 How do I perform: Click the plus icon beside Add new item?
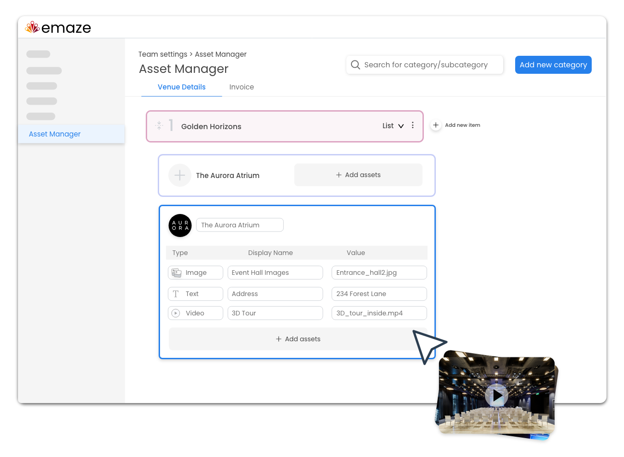(435, 125)
